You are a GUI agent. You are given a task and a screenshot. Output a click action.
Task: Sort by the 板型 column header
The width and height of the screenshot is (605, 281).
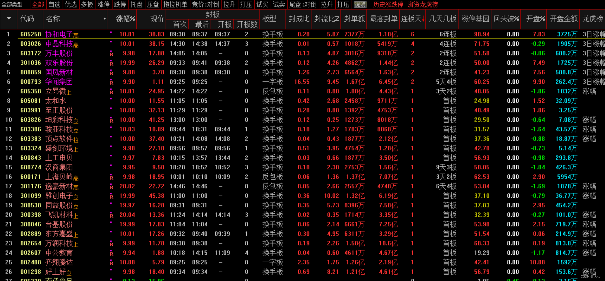[269, 19]
